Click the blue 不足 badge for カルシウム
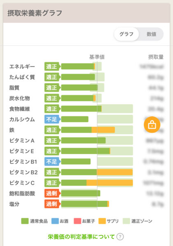Screen dimensions: 173x246 pyautogui.click(x=52, y=119)
